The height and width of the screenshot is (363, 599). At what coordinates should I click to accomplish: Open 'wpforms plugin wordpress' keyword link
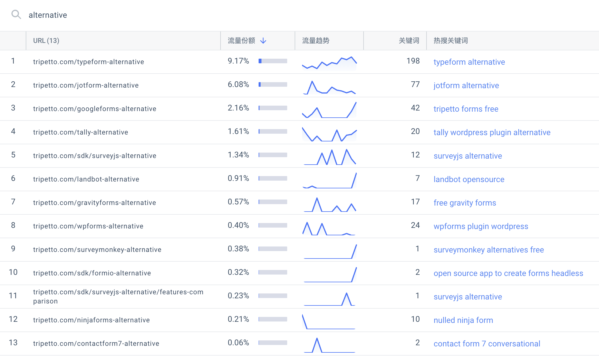pyautogui.click(x=481, y=226)
